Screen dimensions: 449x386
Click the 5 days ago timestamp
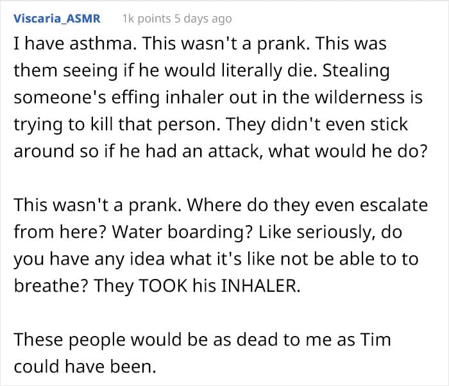(x=203, y=19)
